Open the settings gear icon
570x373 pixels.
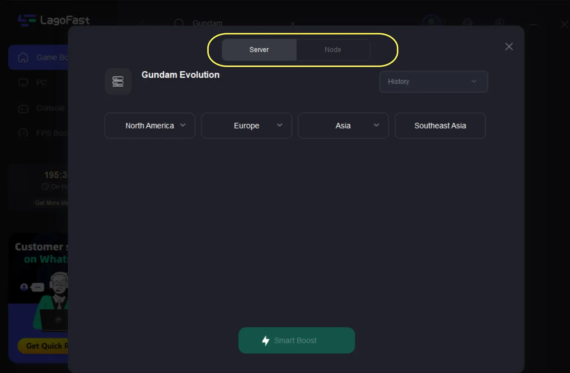coord(500,23)
